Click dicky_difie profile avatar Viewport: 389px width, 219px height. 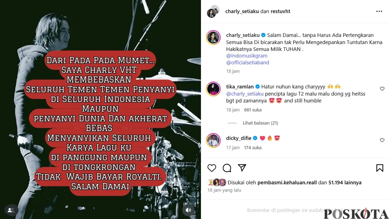(x=214, y=140)
